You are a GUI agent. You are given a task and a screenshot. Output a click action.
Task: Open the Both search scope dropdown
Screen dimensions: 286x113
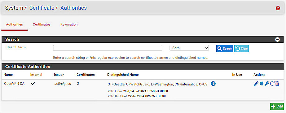click(189, 48)
